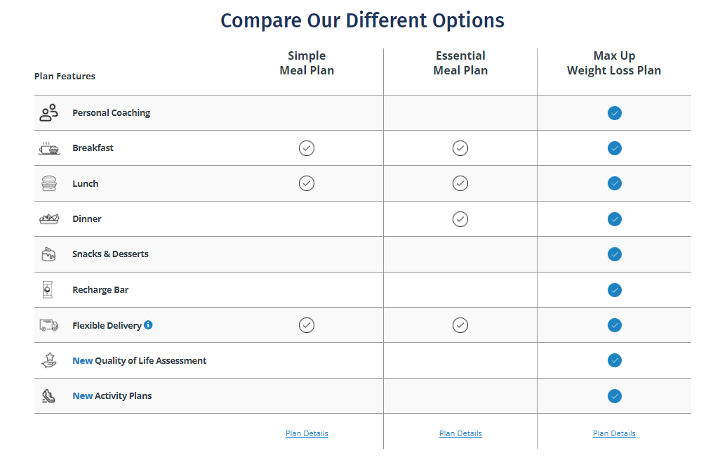Click the Quality of Life Assessment icon
The image size is (727, 472).
tap(48, 360)
